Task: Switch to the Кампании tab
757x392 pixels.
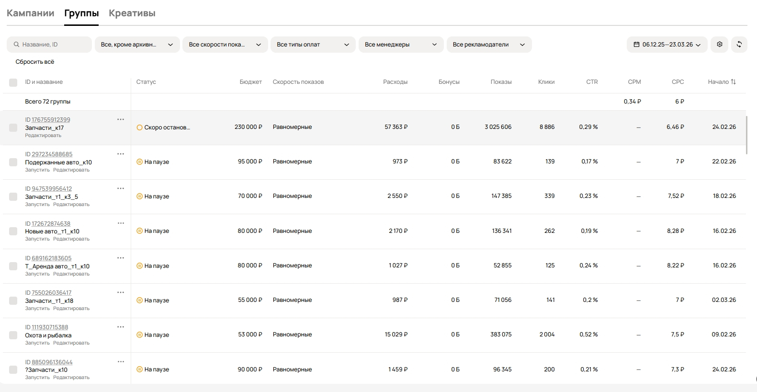Action: point(30,13)
